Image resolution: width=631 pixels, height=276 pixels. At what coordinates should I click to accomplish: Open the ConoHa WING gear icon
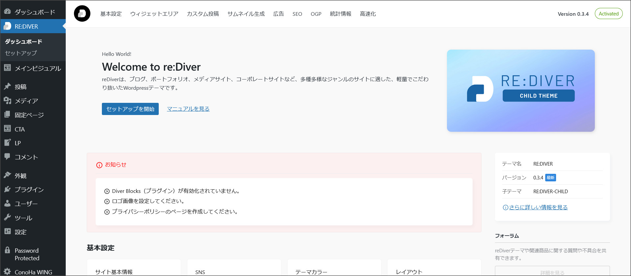pyautogui.click(x=7, y=272)
